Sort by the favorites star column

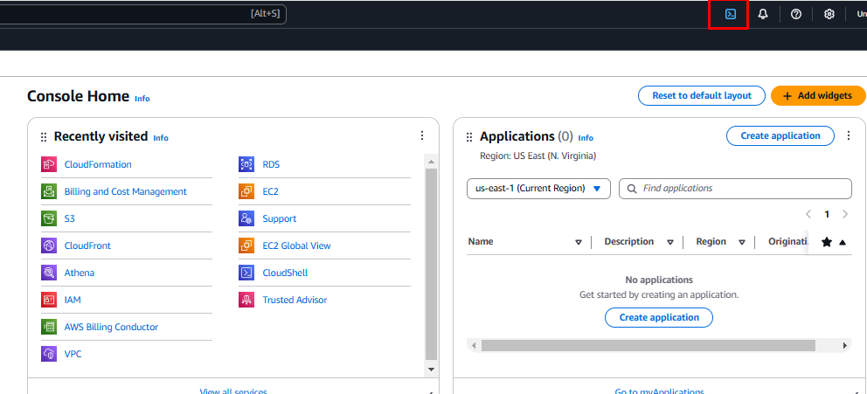(827, 242)
